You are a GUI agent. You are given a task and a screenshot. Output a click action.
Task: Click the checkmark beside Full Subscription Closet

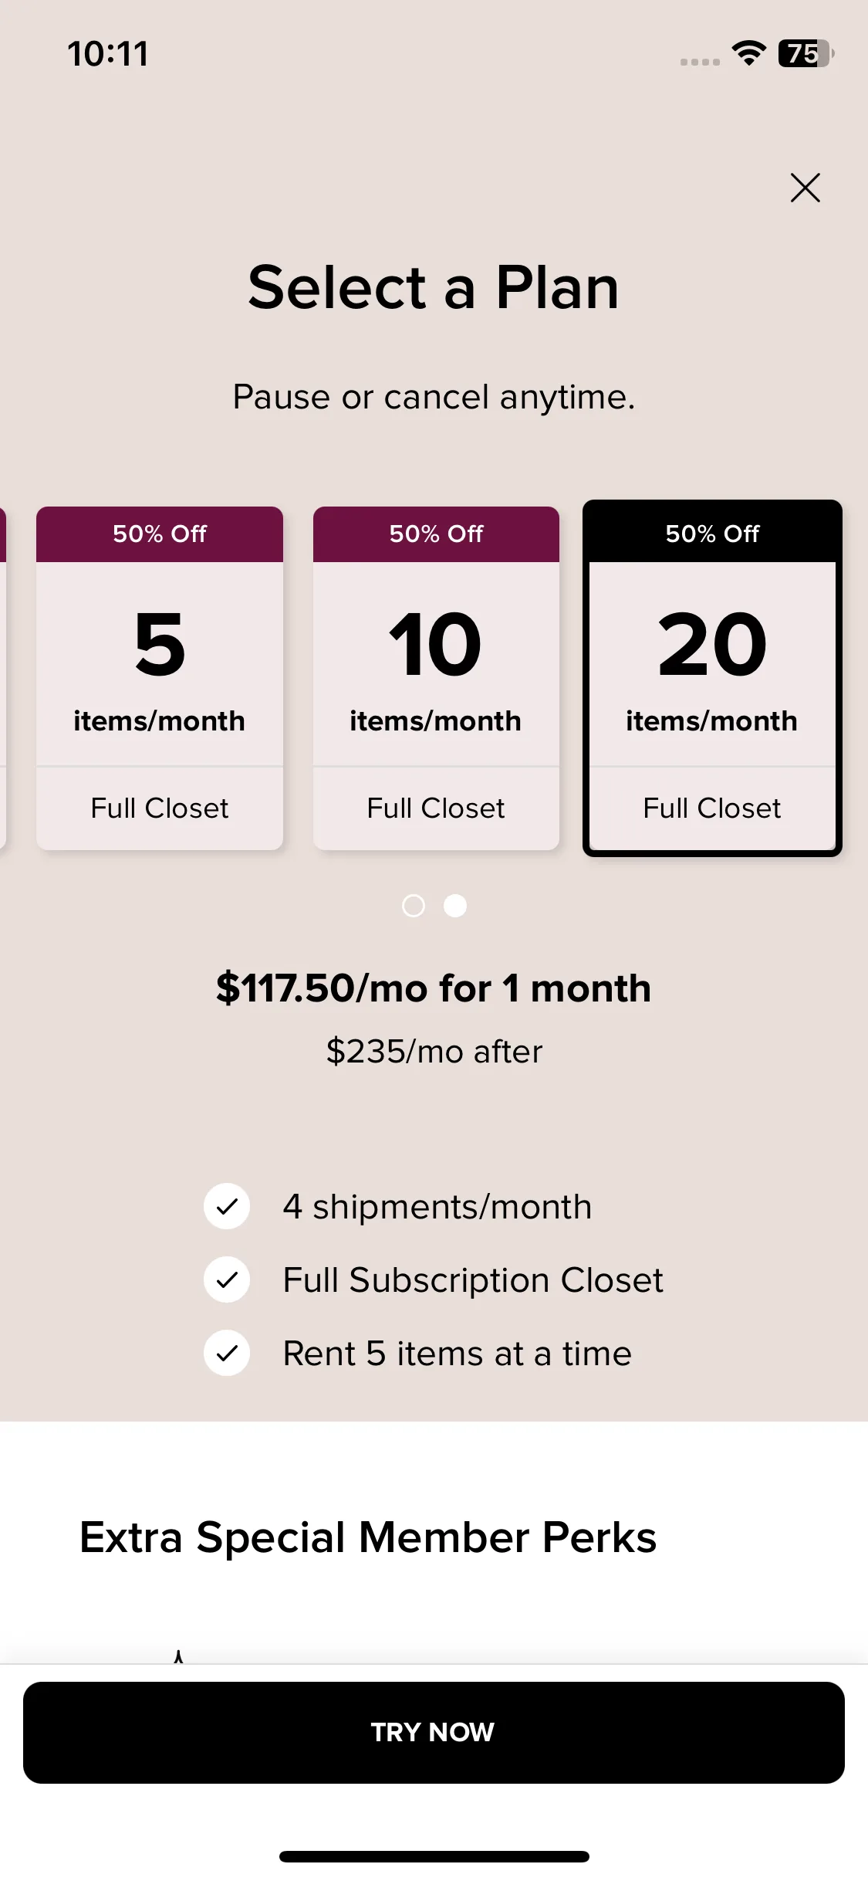click(227, 1279)
